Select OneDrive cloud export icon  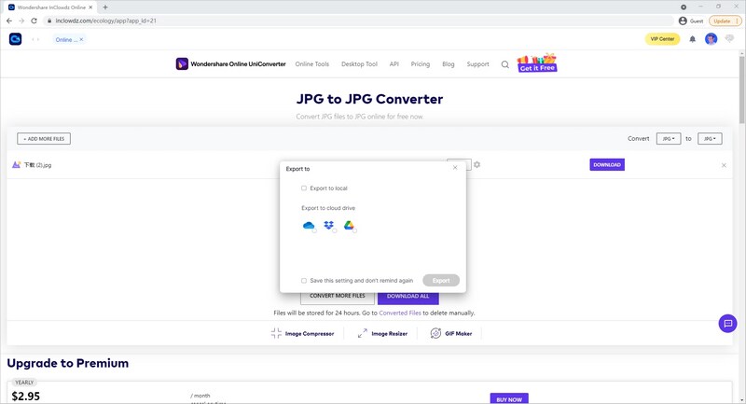coord(309,226)
